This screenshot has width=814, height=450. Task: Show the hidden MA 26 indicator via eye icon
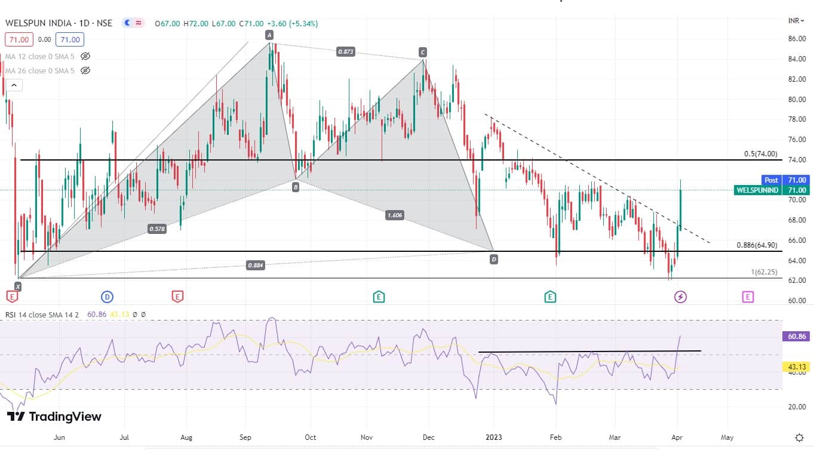85,70
